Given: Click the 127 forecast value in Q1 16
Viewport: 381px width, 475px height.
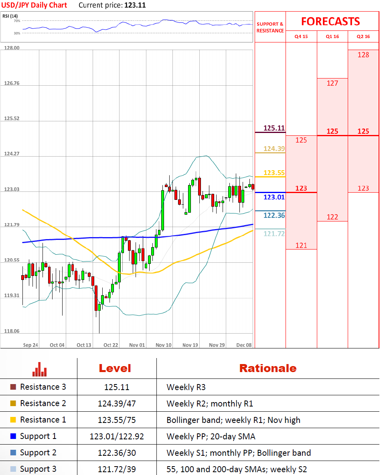Looking at the screenshot, I should 332,83.
